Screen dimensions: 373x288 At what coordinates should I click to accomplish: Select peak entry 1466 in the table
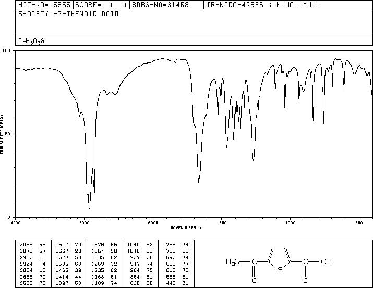(x=62, y=270)
